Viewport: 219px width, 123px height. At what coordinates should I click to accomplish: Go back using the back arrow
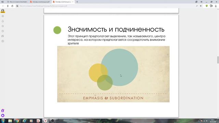point(3,6)
